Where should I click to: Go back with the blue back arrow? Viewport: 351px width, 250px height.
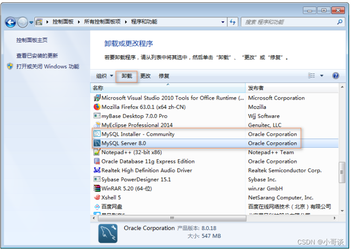[x=11, y=22]
